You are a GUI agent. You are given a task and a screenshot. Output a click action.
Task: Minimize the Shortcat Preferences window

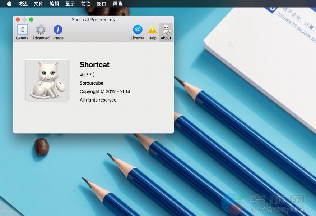[24, 19]
